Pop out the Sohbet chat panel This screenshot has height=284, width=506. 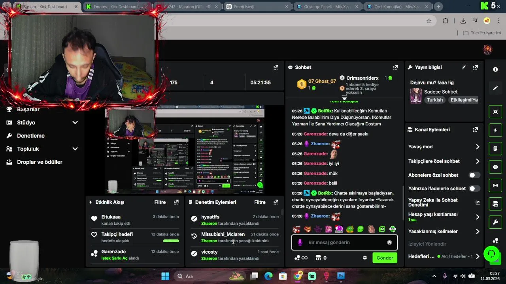point(395,67)
